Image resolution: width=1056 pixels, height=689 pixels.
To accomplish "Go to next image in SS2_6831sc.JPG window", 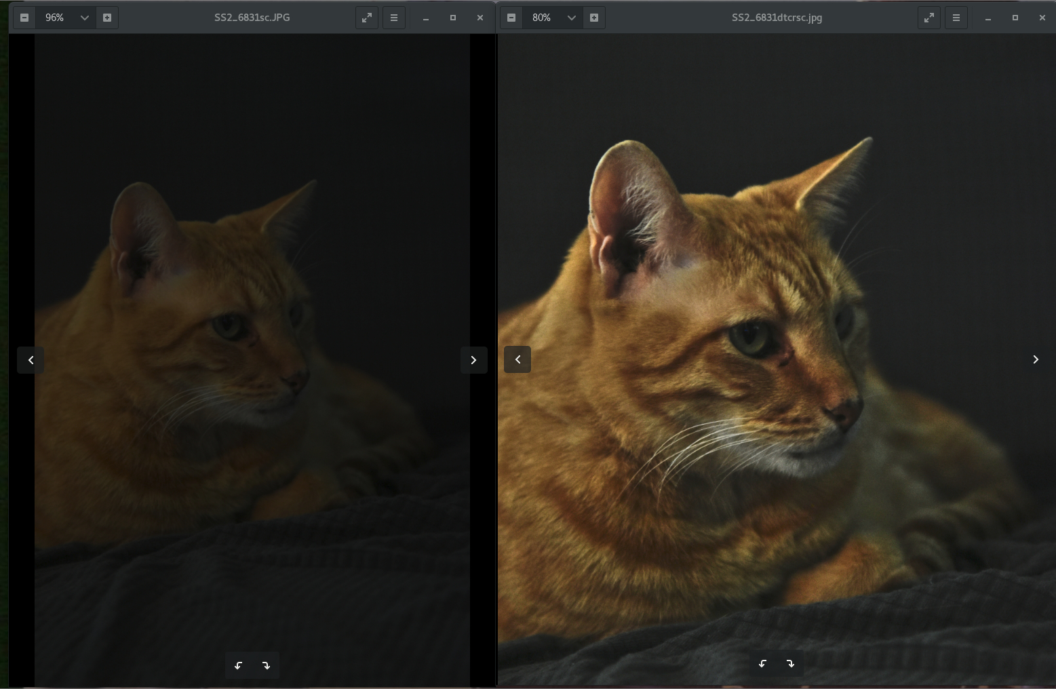I will click(473, 360).
